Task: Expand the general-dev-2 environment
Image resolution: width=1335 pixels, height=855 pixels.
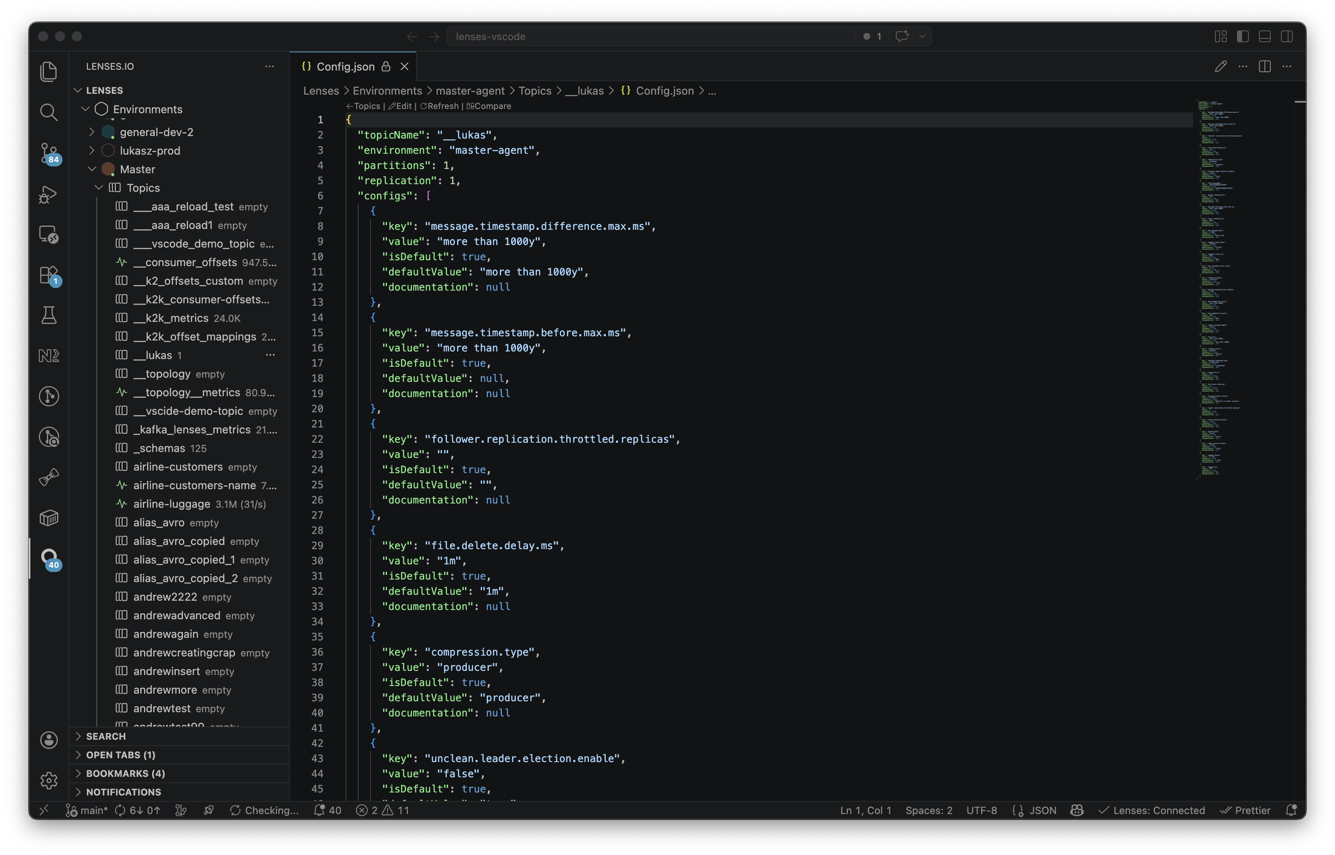Action: pyautogui.click(x=92, y=132)
